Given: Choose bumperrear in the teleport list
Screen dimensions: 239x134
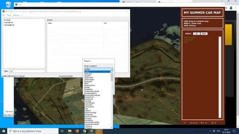Looking at the screenshot, I should [97, 99].
